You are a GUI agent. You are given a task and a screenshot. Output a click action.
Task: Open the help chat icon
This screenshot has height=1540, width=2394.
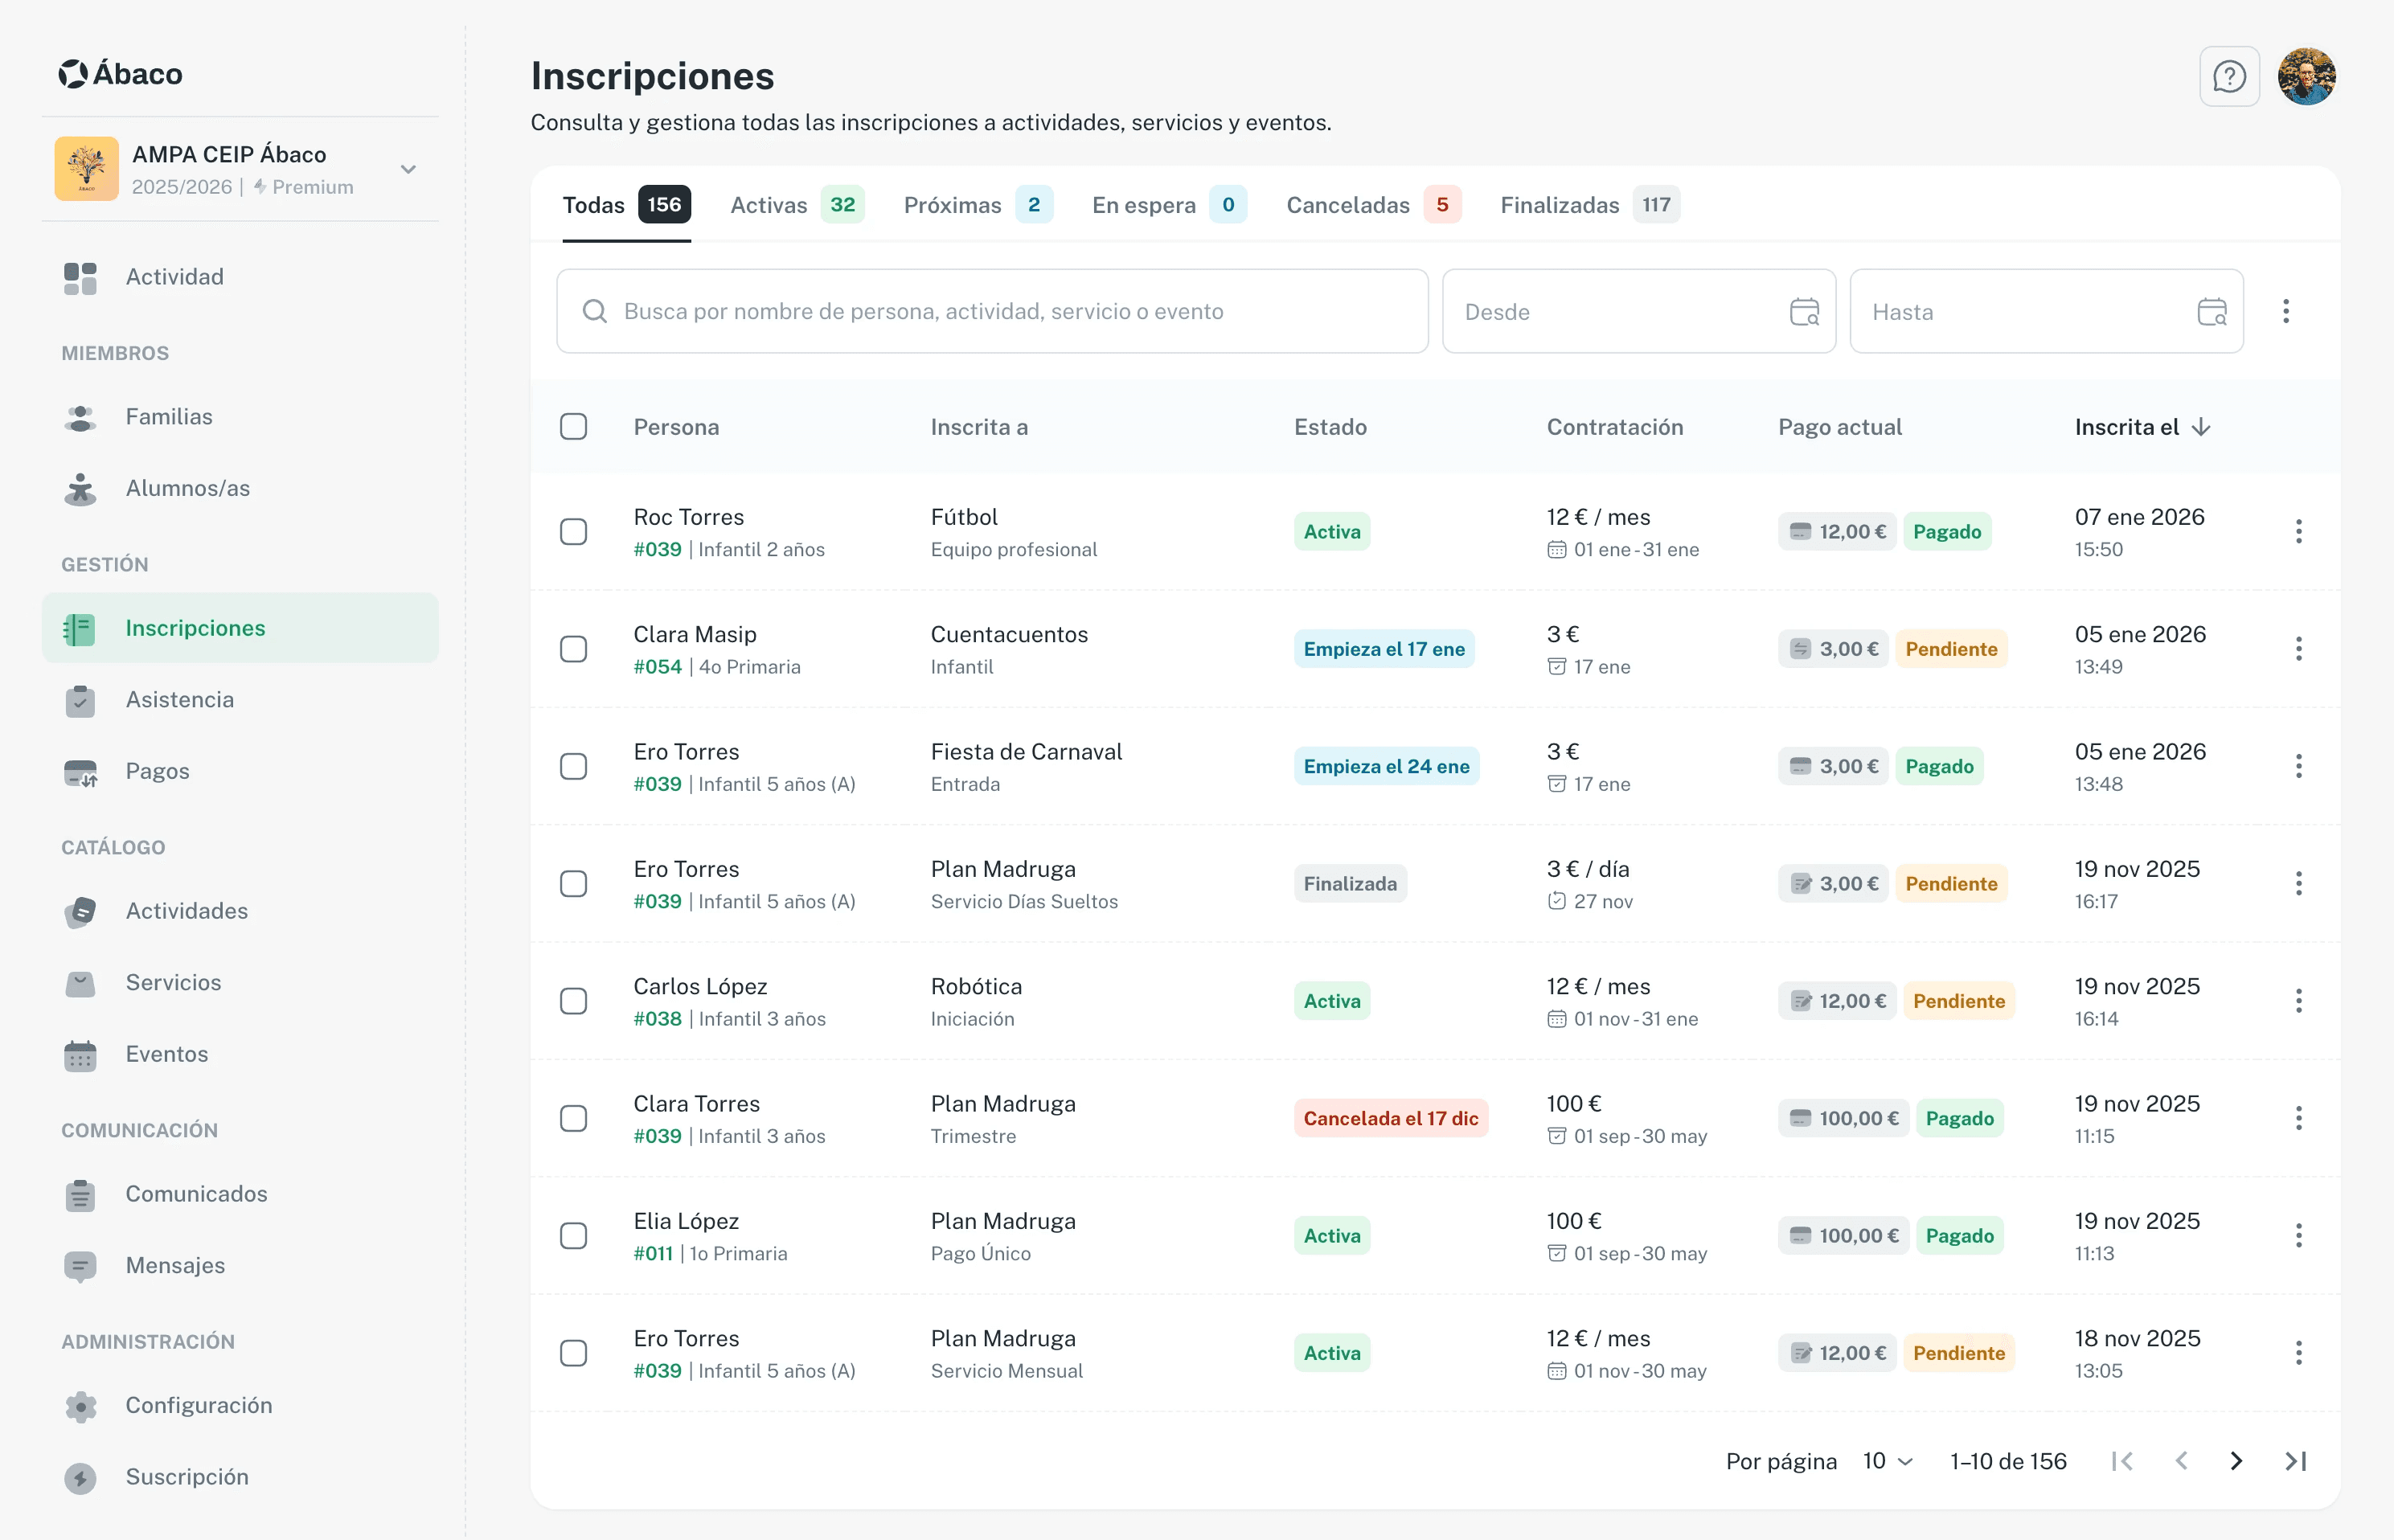2228,76
